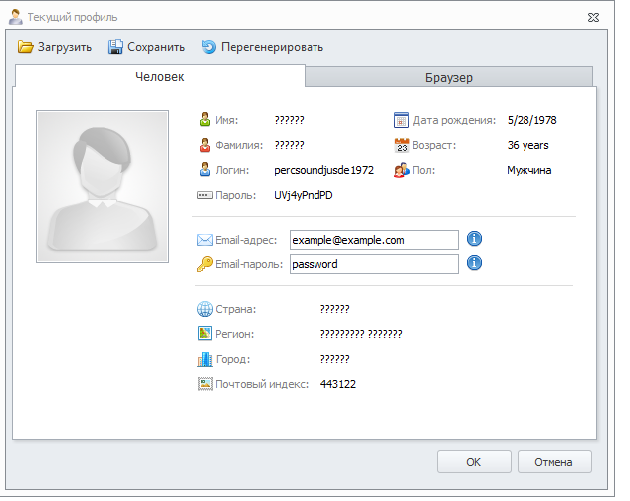This screenshot has width=630, height=501.
Task: Click the profile icon in title bar
Action: (16, 17)
